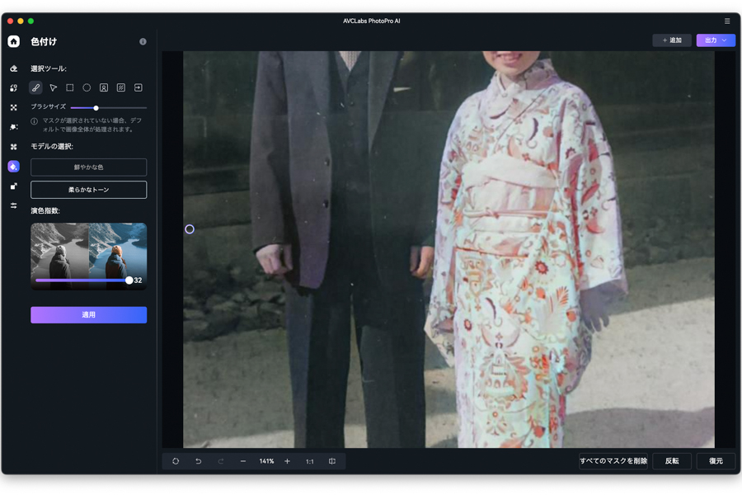Adjust the 演色指数 color index slider
This screenshot has height=495, width=742.
[130, 280]
